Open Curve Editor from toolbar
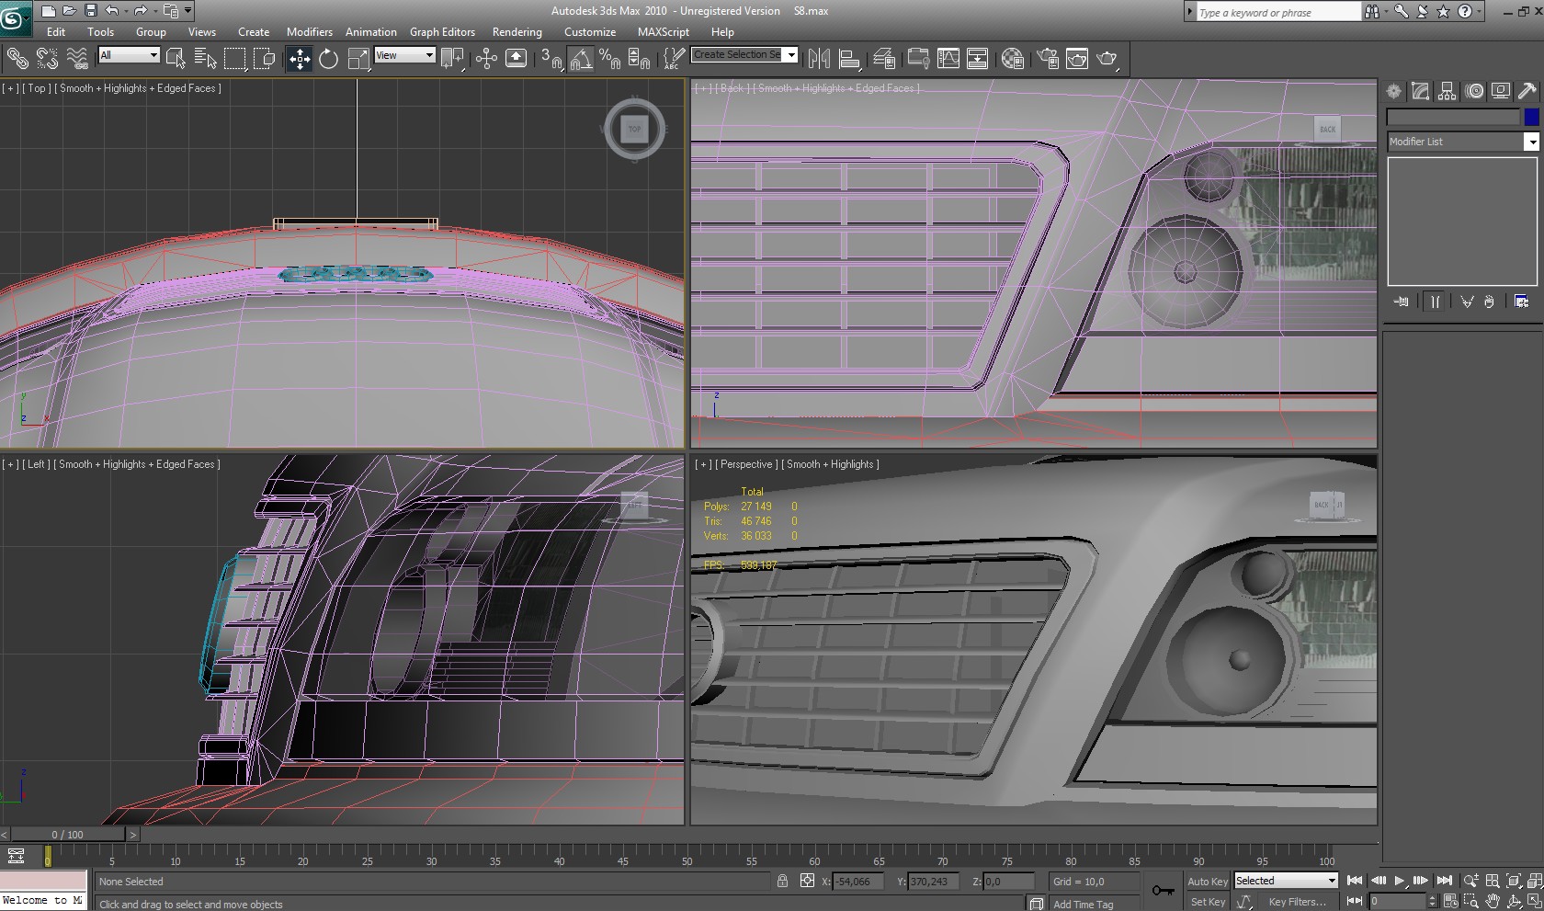Image resolution: width=1544 pixels, height=911 pixels. pos(948,59)
